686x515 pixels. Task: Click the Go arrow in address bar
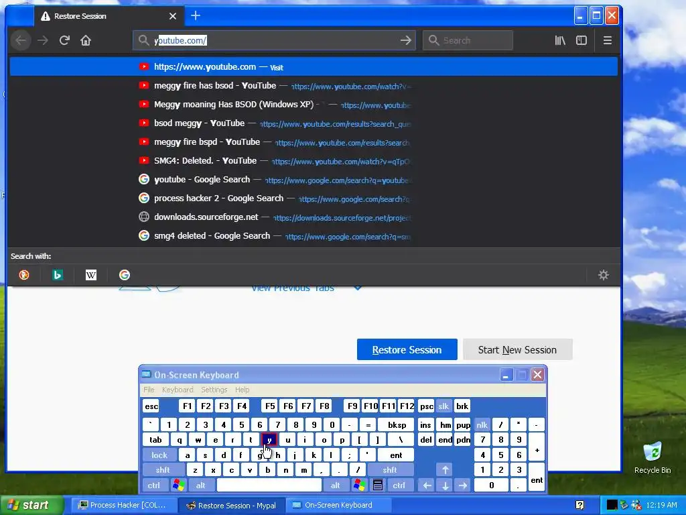point(405,40)
